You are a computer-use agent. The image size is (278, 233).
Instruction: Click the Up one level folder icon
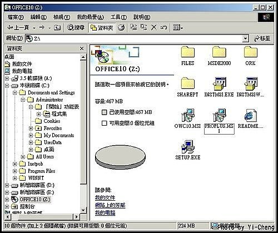tap(57, 28)
